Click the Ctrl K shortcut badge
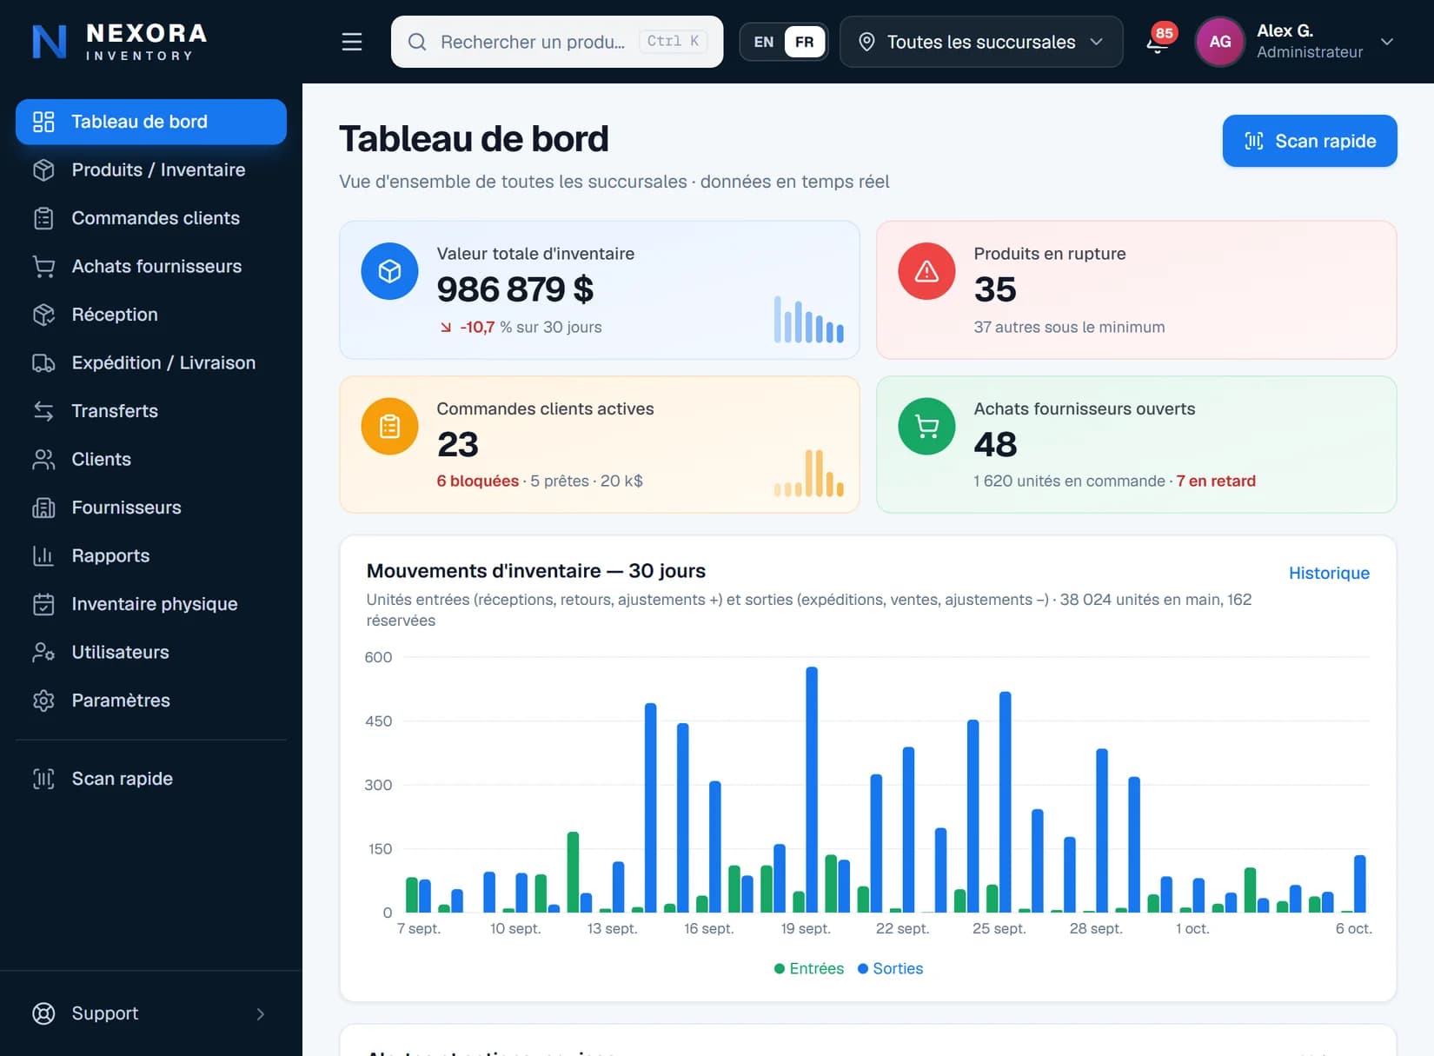The height and width of the screenshot is (1056, 1434). [673, 41]
